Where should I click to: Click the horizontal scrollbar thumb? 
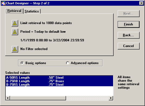point(38,98)
